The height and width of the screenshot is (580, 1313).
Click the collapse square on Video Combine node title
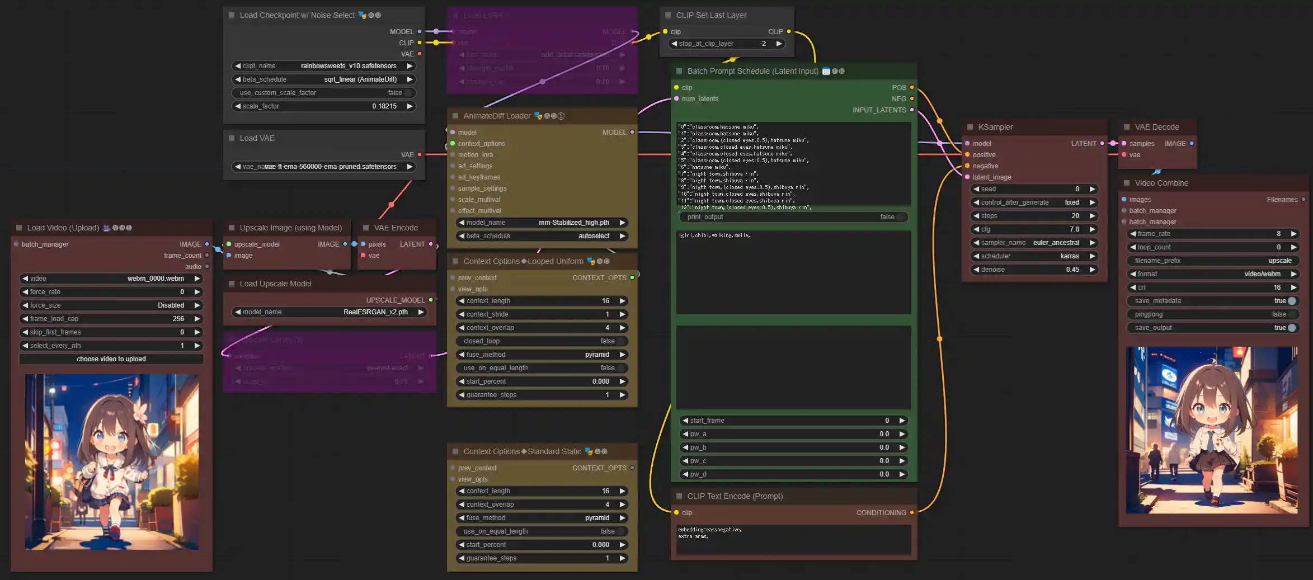[x=1127, y=183]
